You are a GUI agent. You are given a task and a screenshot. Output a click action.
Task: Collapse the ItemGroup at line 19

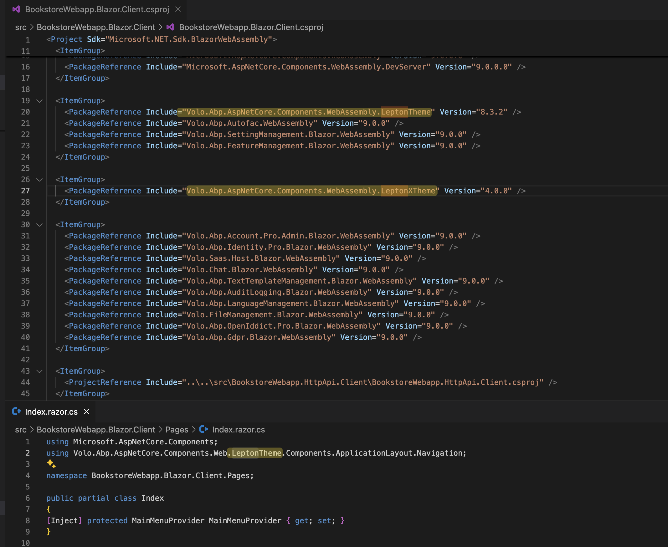39,101
